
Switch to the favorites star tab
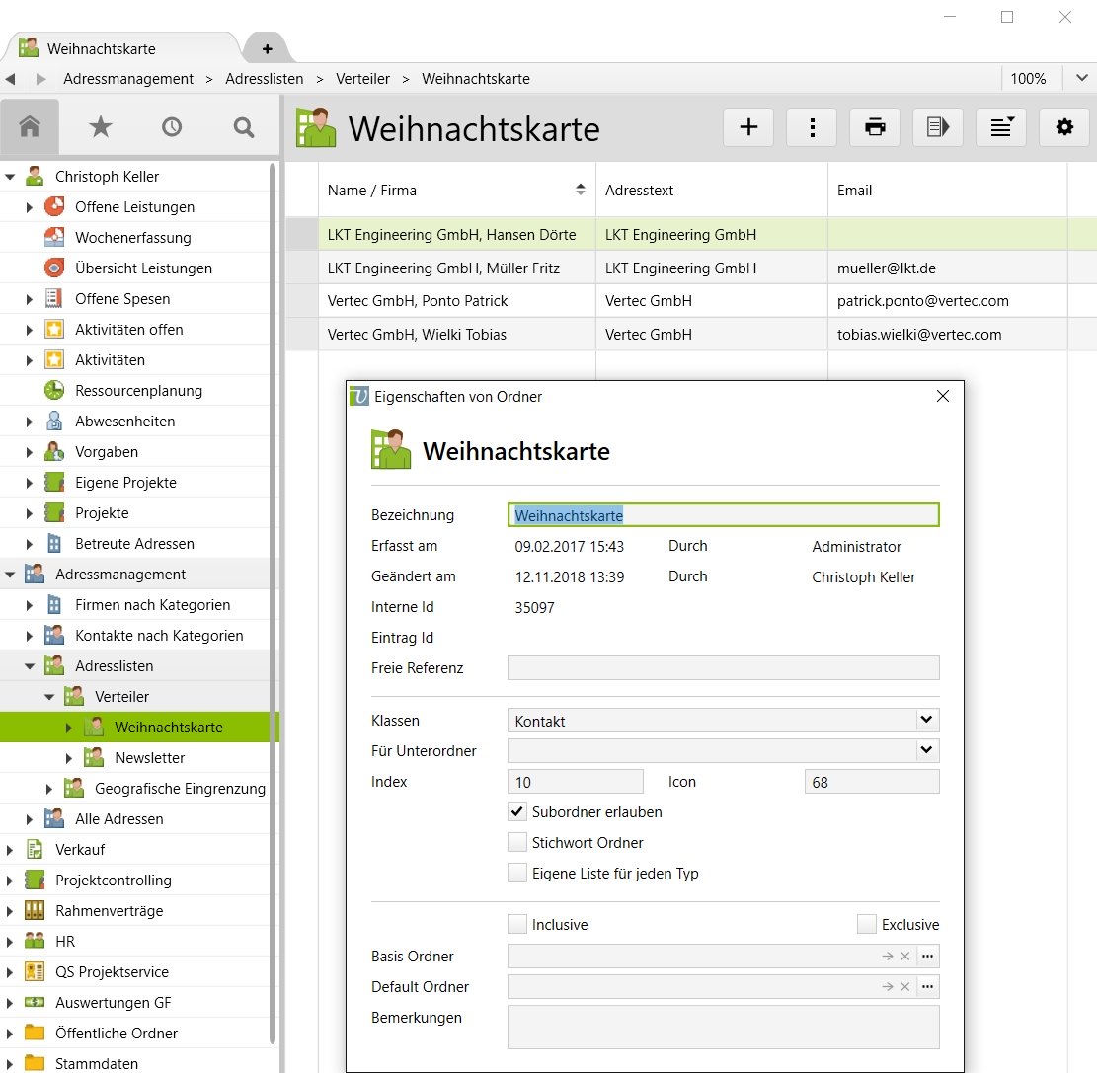(101, 126)
